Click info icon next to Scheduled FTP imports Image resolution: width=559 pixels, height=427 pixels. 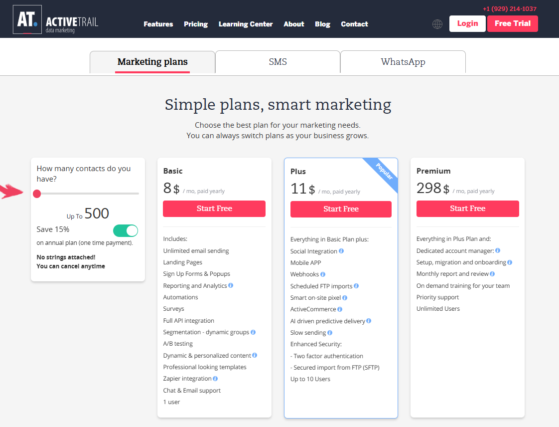click(x=356, y=286)
